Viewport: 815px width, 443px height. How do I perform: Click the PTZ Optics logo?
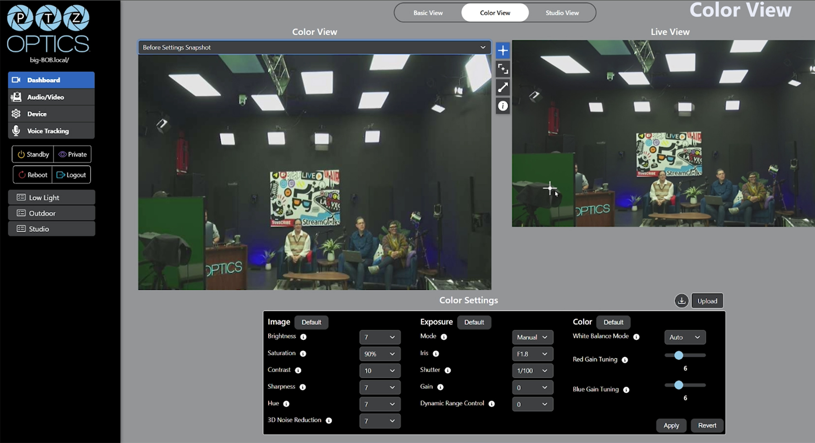(48, 29)
